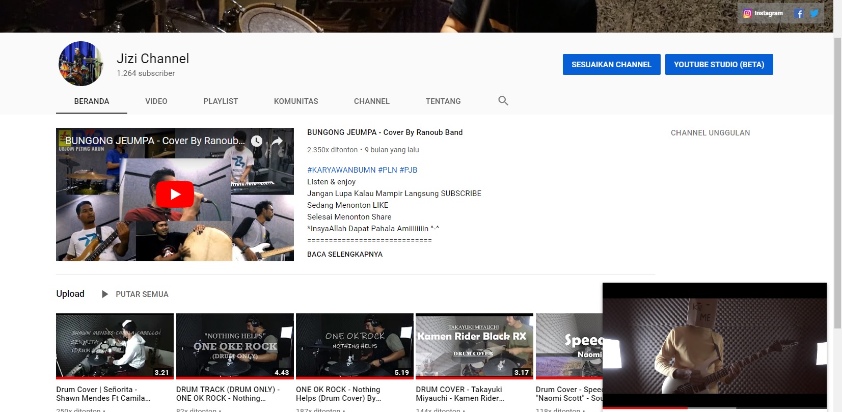The height and width of the screenshot is (412, 842).
Task: Click the 'Jizi Channel' name heading
Action: coord(153,59)
